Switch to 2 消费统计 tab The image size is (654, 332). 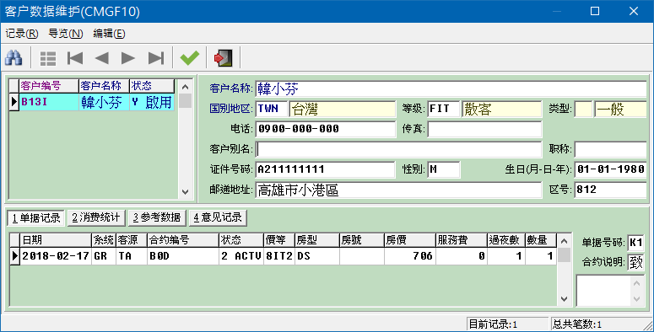point(96,217)
